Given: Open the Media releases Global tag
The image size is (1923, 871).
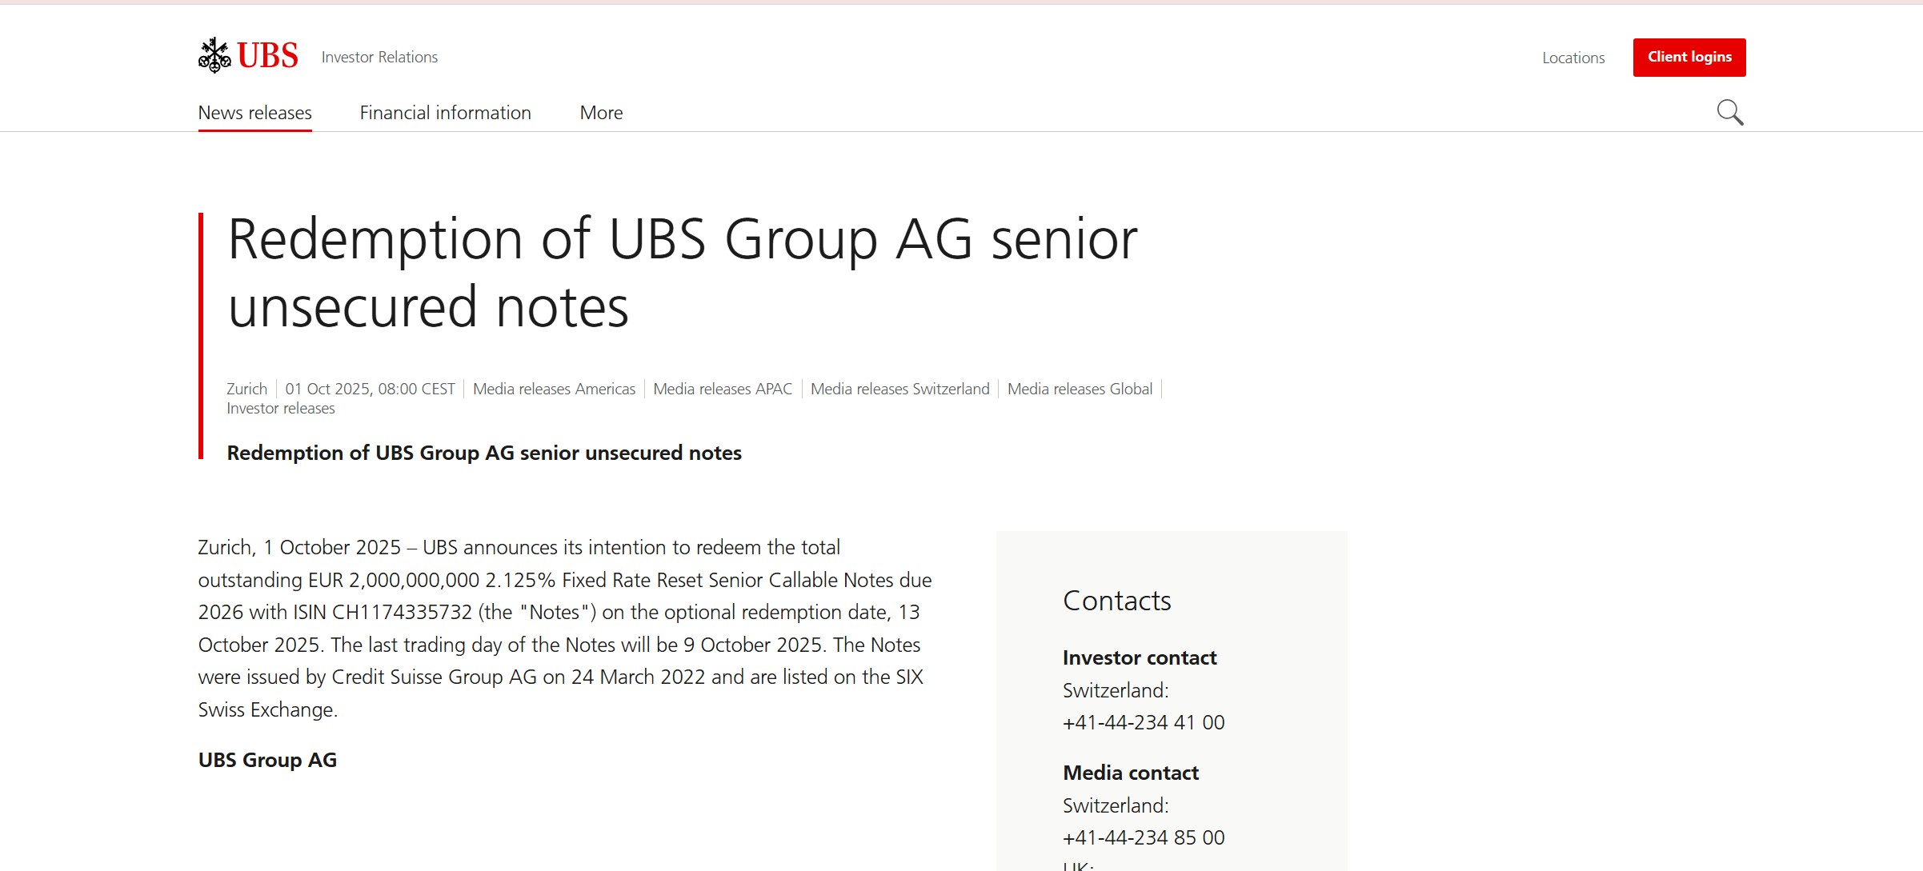Looking at the screenshot, I should (1080, 389).
